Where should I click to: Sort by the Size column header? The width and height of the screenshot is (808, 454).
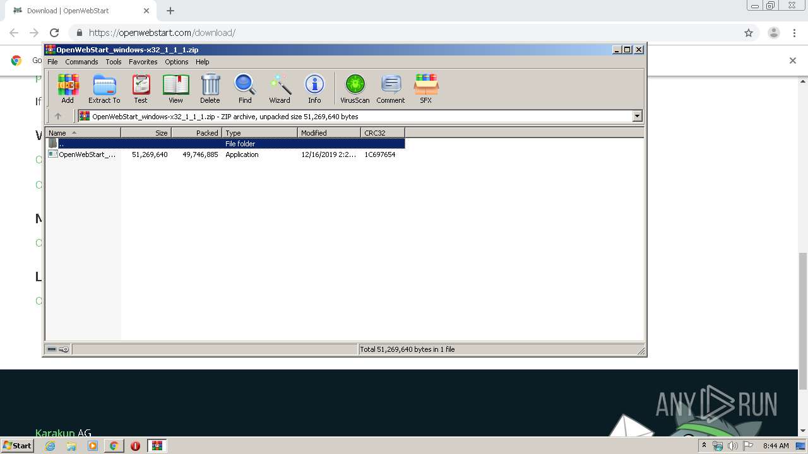point(146,132)
